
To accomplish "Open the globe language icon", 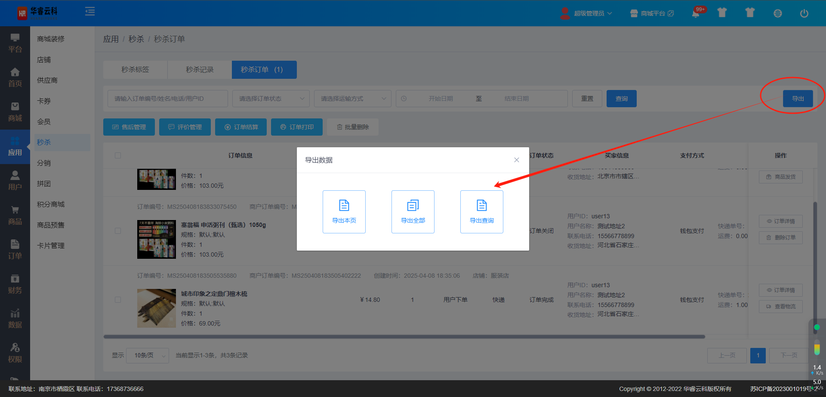I will pyautogui.click(x=777, y=13).
